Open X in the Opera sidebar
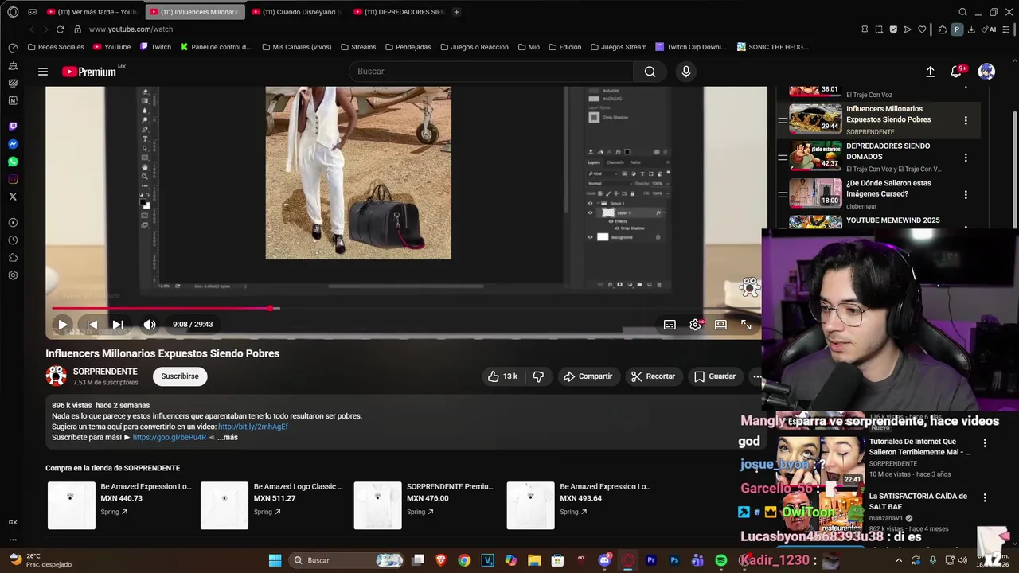Image resolution: width=1019 pixels, height=573 pixels. [x=13, y=197]
